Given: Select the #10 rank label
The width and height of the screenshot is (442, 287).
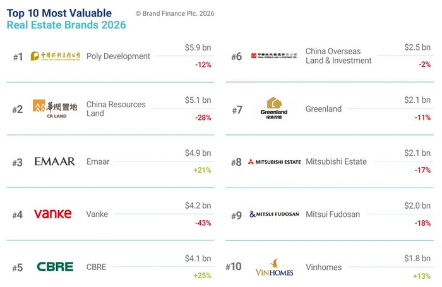Looking at the screenshot, I should pyautogui.click(x=234, y=267).
